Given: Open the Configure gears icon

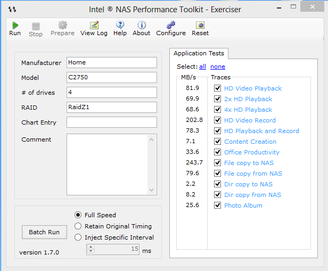Looking at the screenshot, I should coord(171,25).
